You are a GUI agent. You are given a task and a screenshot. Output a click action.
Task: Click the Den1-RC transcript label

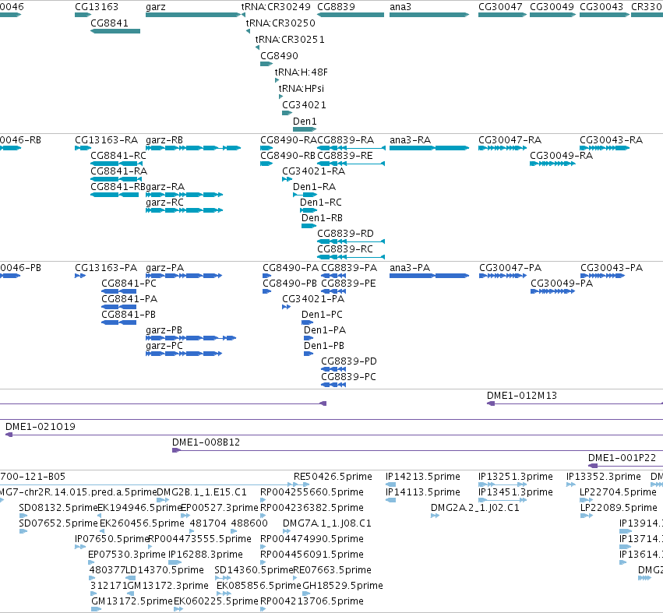coord(320,203)
